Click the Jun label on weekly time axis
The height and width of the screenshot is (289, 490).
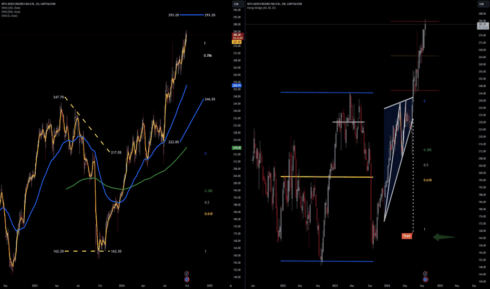coord(253,285)
